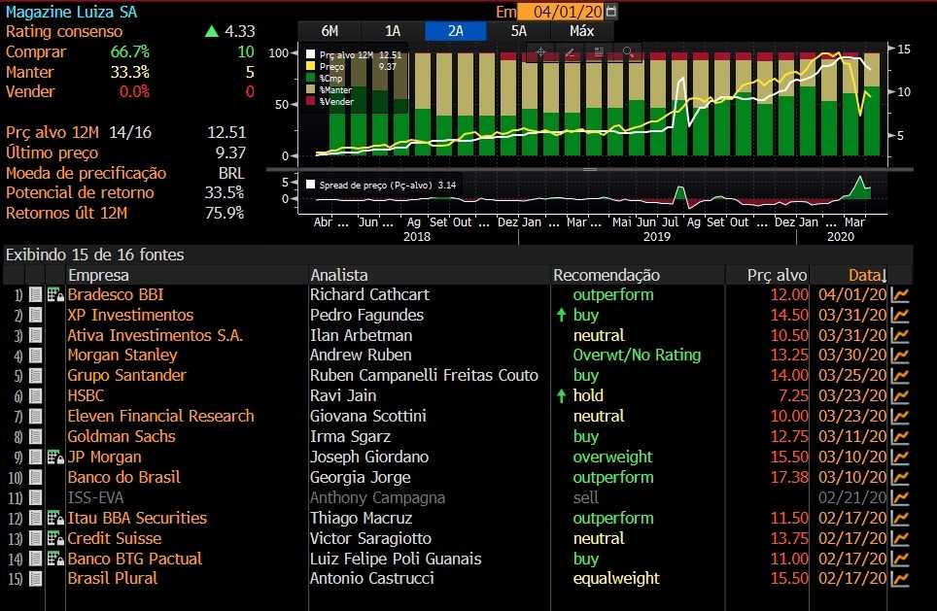Open history chart icon for HSBC row
The image size is (937, 611).
pyautogui.click(x=899, y=395)
